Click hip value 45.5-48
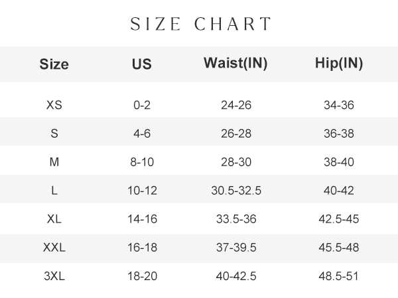398x298 pixels. (339, 247)
